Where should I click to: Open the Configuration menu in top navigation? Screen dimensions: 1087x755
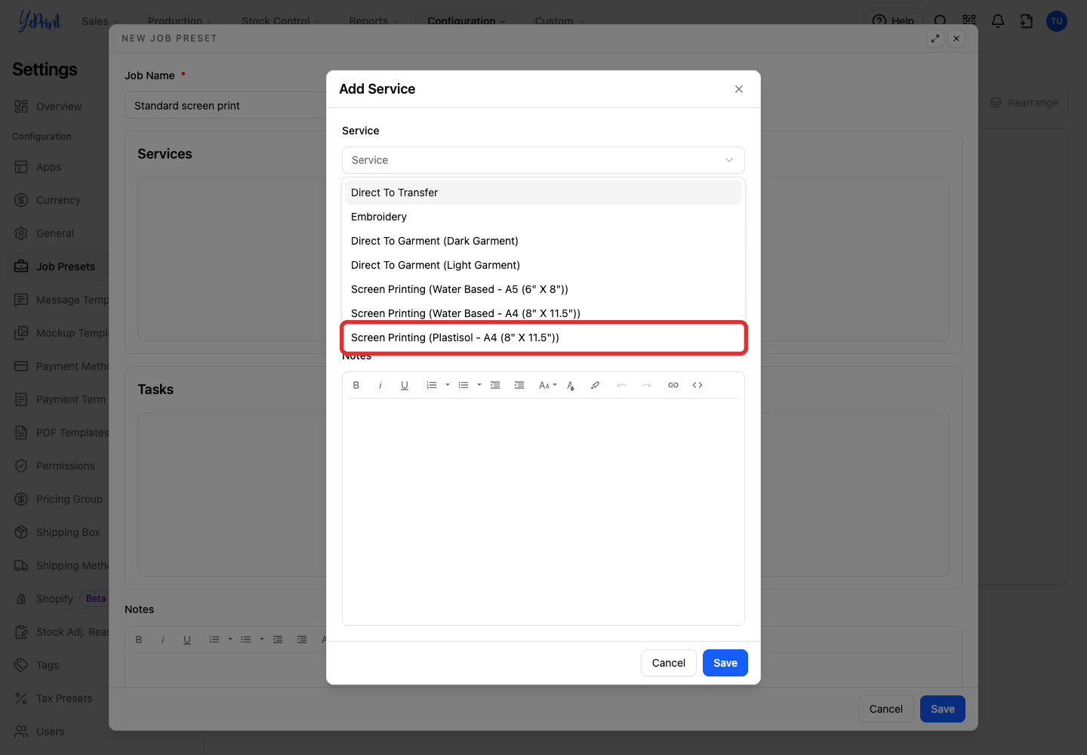pos(467,21)
